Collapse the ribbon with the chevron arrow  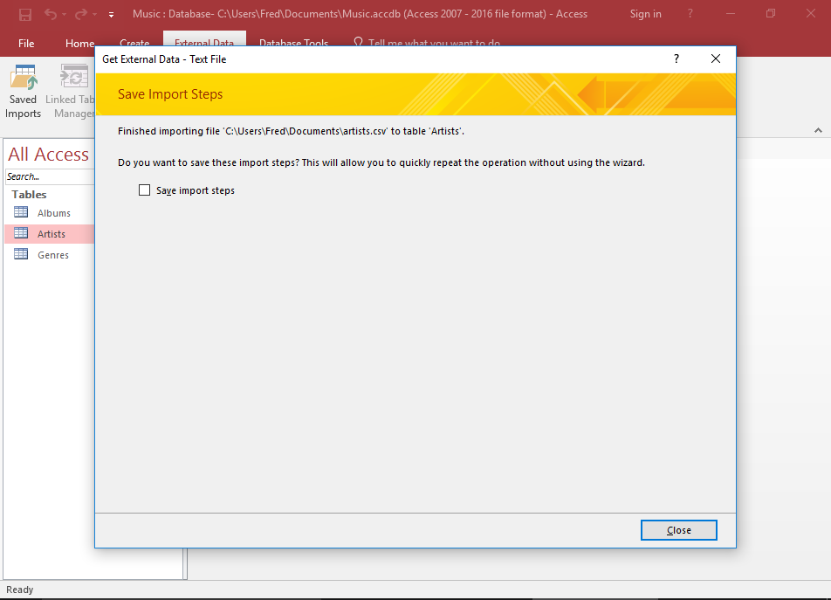818,130
